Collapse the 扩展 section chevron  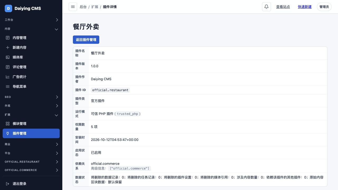56,115
